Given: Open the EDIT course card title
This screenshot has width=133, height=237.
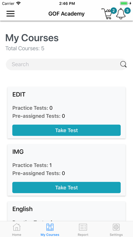Looking at the screenshot, I should pos(19,94).
